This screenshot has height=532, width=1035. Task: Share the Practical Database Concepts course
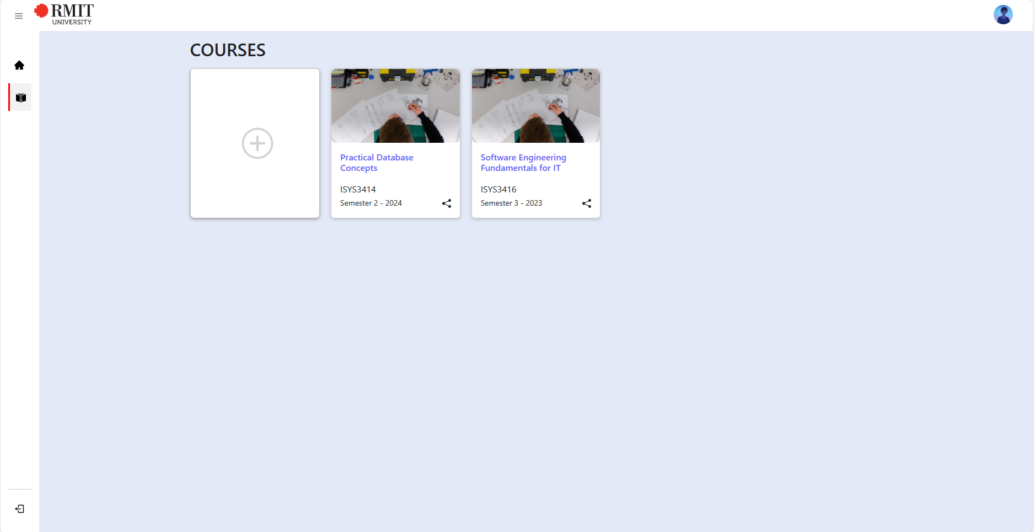point(447,203)
